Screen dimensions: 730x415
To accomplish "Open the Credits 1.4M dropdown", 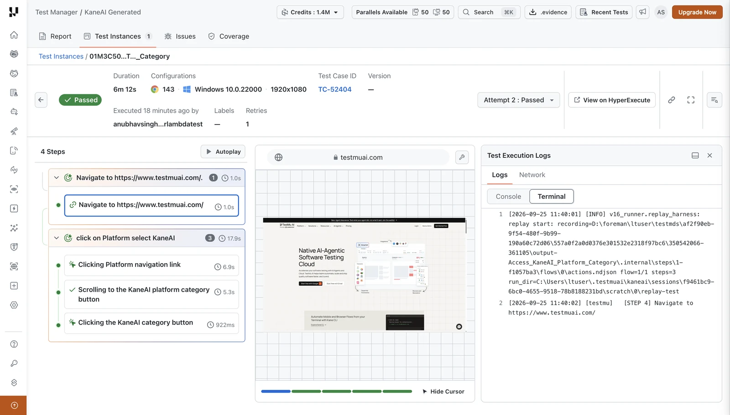I will tap(310, 12).
